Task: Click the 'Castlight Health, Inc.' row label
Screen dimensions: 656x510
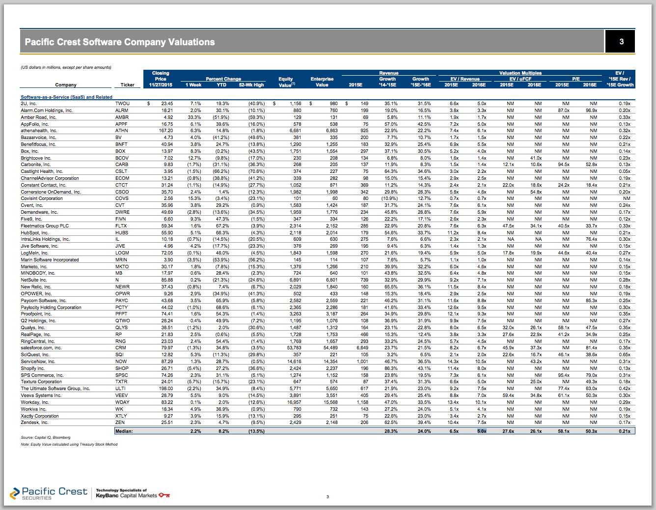Action: (42, 171)
